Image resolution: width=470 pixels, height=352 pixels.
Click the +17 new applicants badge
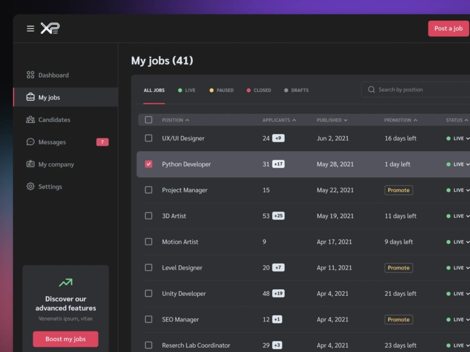(278, 164)
